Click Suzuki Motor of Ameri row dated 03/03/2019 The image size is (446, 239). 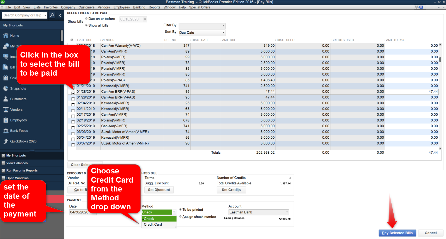(253, 132)
